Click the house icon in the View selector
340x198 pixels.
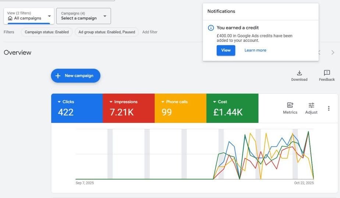pyautogui.click(x=10, y=18)
